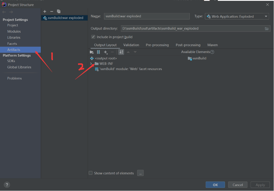Open the Maven tab
274x191 pixels.
(212, 45)
